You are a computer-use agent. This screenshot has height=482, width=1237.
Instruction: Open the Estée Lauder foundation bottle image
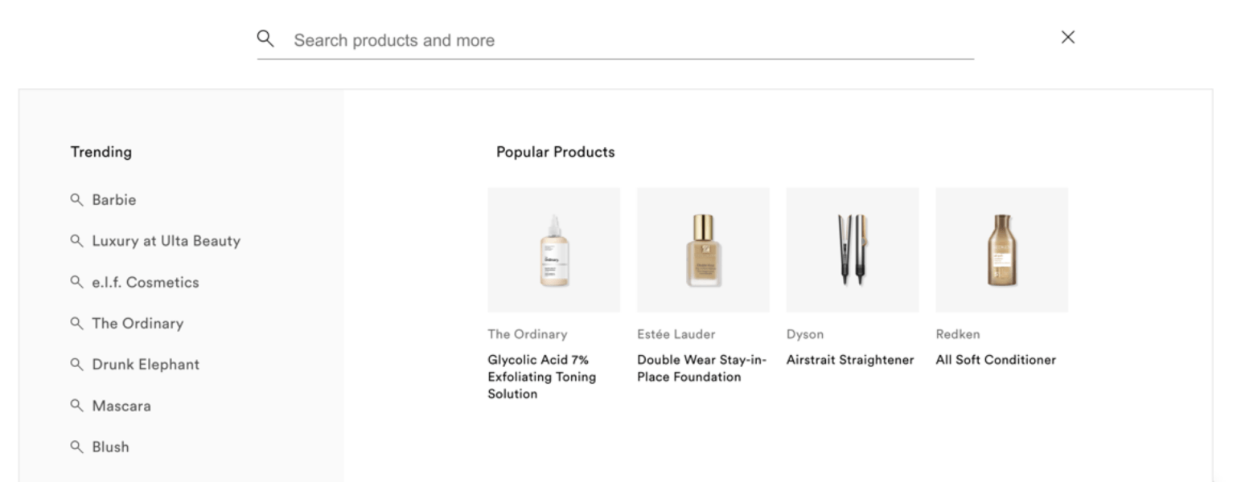click(x=703, y=250)
